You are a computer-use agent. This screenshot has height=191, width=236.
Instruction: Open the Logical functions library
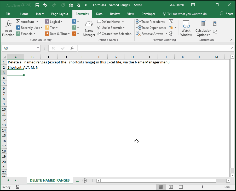point(53,21)
